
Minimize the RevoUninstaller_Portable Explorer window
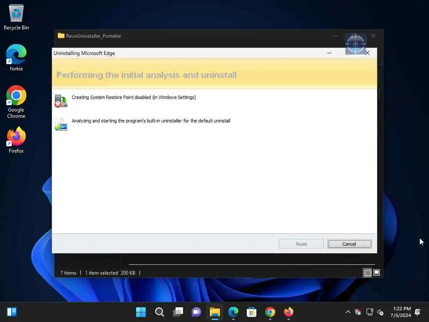[x=335, y=36]
